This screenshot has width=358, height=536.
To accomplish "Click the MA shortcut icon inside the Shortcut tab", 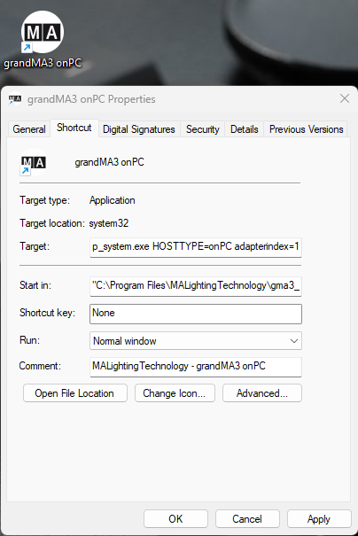I will (x=33, y=163).
